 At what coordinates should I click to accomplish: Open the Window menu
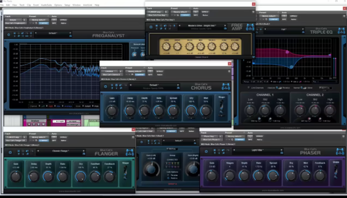click(76, 5)
